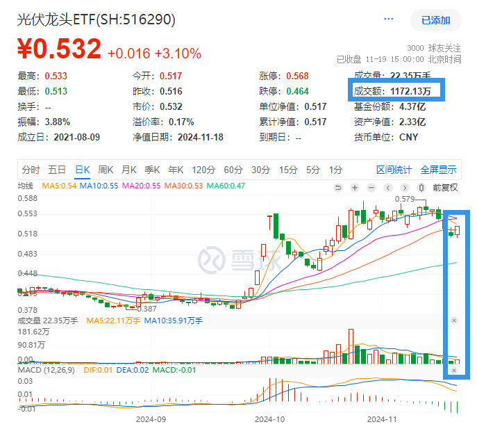Viewport: 477px width, 429px height.
Task: Click the volume MA5:22.11万手 label
Action: [x=113, y=321]
